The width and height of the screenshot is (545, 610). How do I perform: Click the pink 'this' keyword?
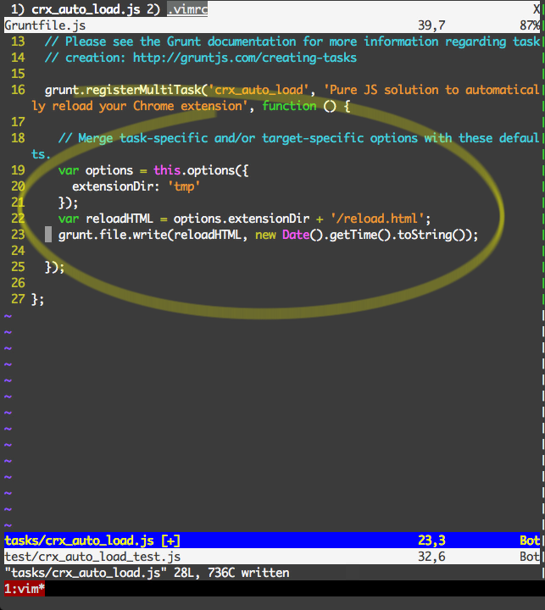(x=167, y=170)
